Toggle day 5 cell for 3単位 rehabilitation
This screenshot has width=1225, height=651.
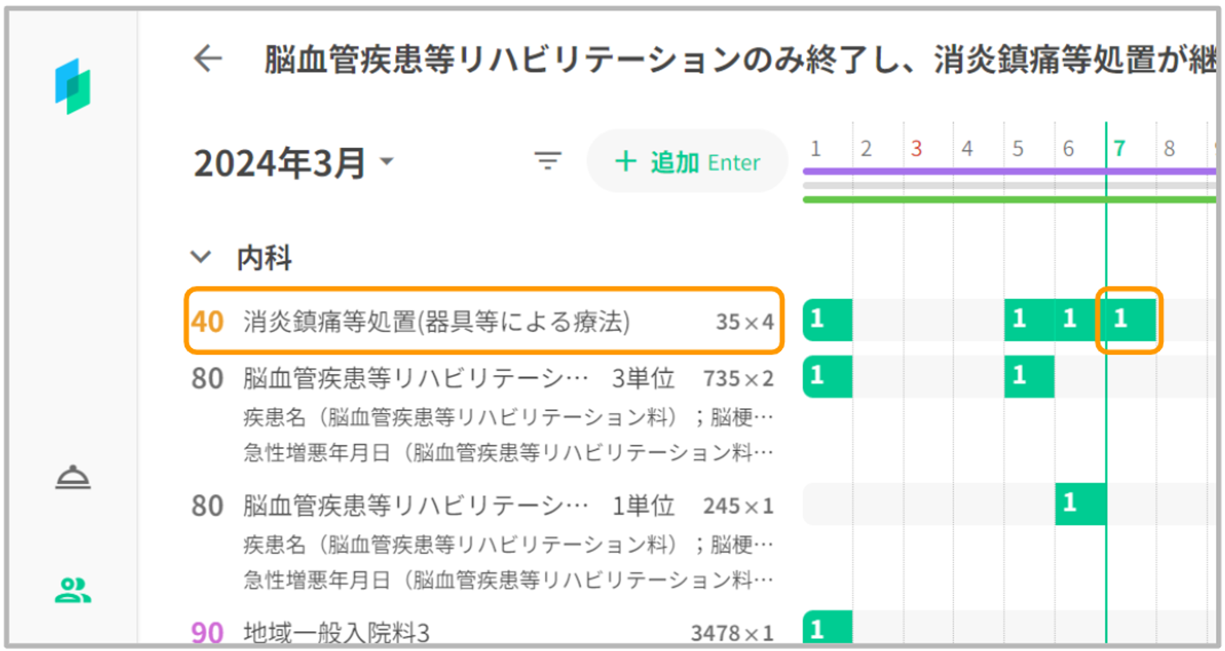point(1029,376)
